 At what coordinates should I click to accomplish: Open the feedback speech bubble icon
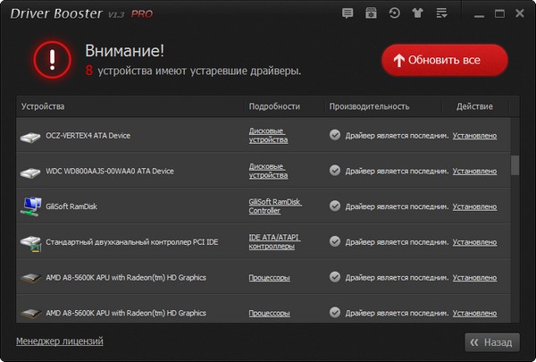click(348, 13)
